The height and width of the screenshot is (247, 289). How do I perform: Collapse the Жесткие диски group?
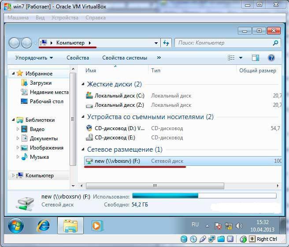pos(83,84)
